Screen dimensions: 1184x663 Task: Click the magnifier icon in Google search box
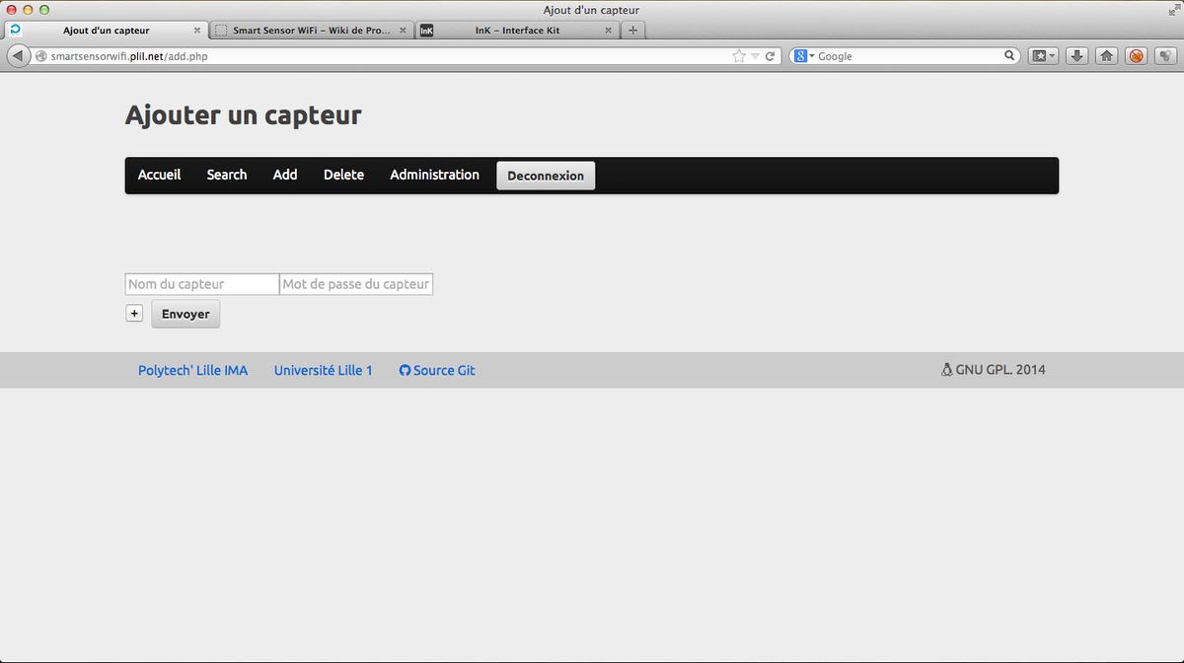tap(1010, 56)
